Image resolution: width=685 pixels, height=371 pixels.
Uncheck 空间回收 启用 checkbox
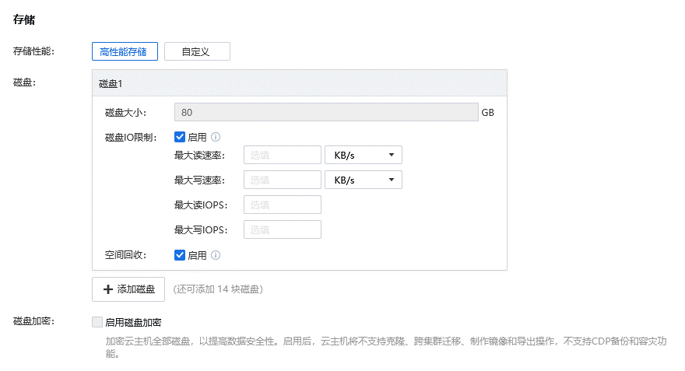(180, 255)
